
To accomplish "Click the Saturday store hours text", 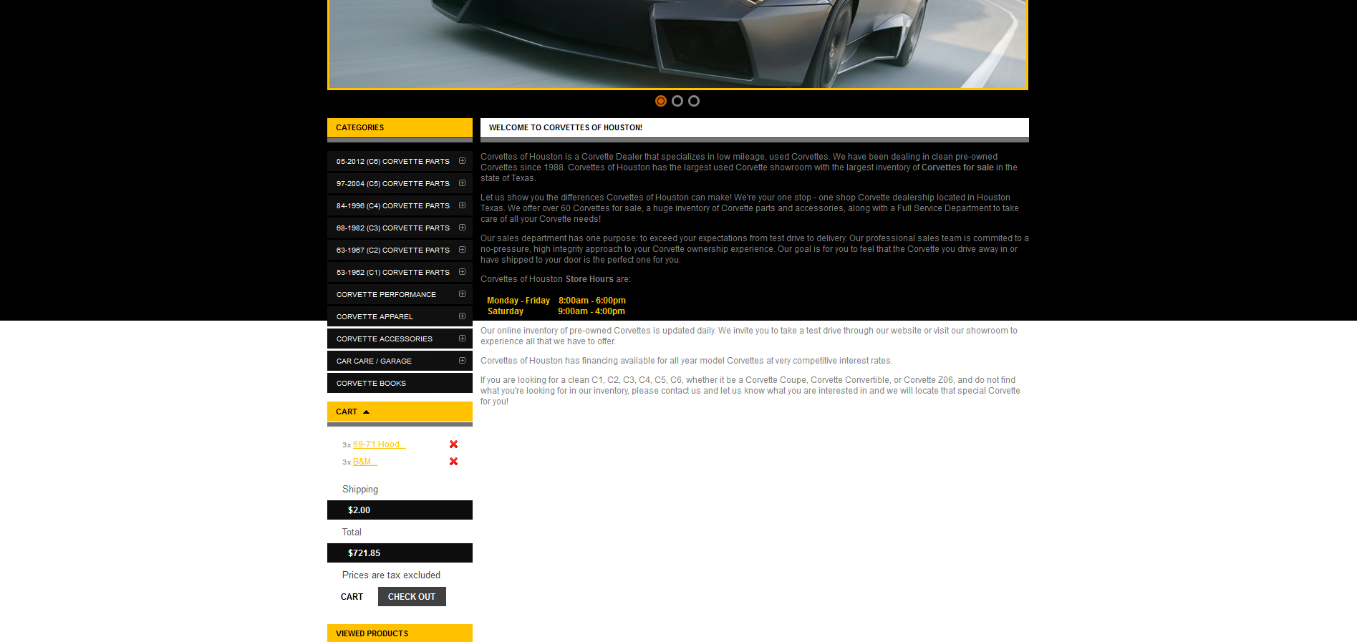I will coord(556,311).
